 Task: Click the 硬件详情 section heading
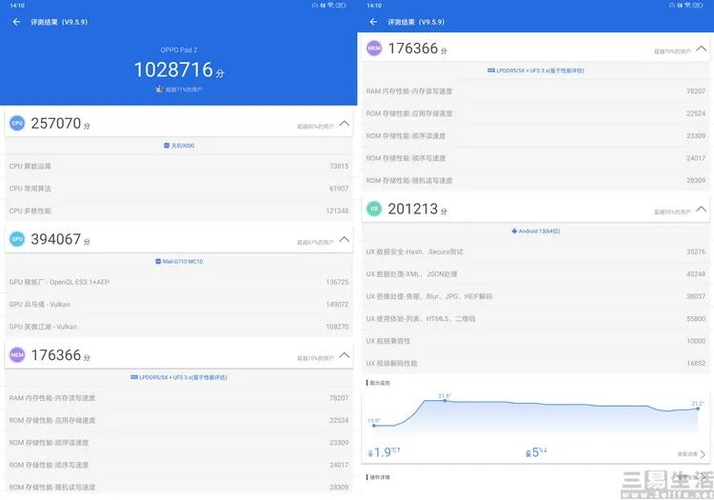pos(380,477)
